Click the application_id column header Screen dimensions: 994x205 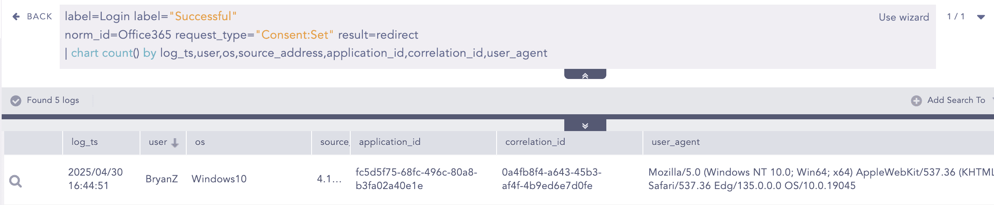point(389,142)
